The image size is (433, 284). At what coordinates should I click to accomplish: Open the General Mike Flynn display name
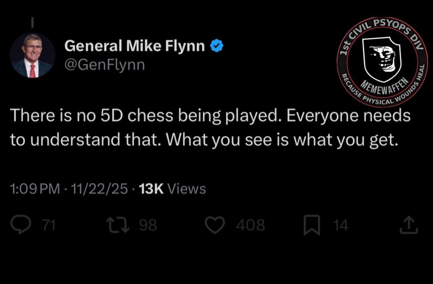[134, 46]
